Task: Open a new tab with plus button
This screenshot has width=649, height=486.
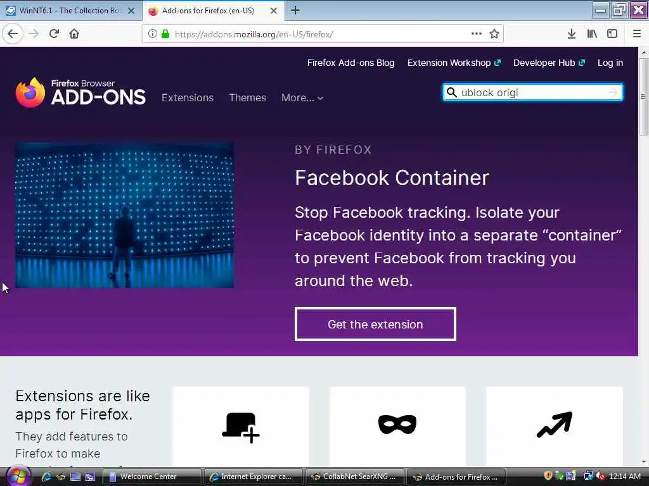Action: click(x=295, y=10)
